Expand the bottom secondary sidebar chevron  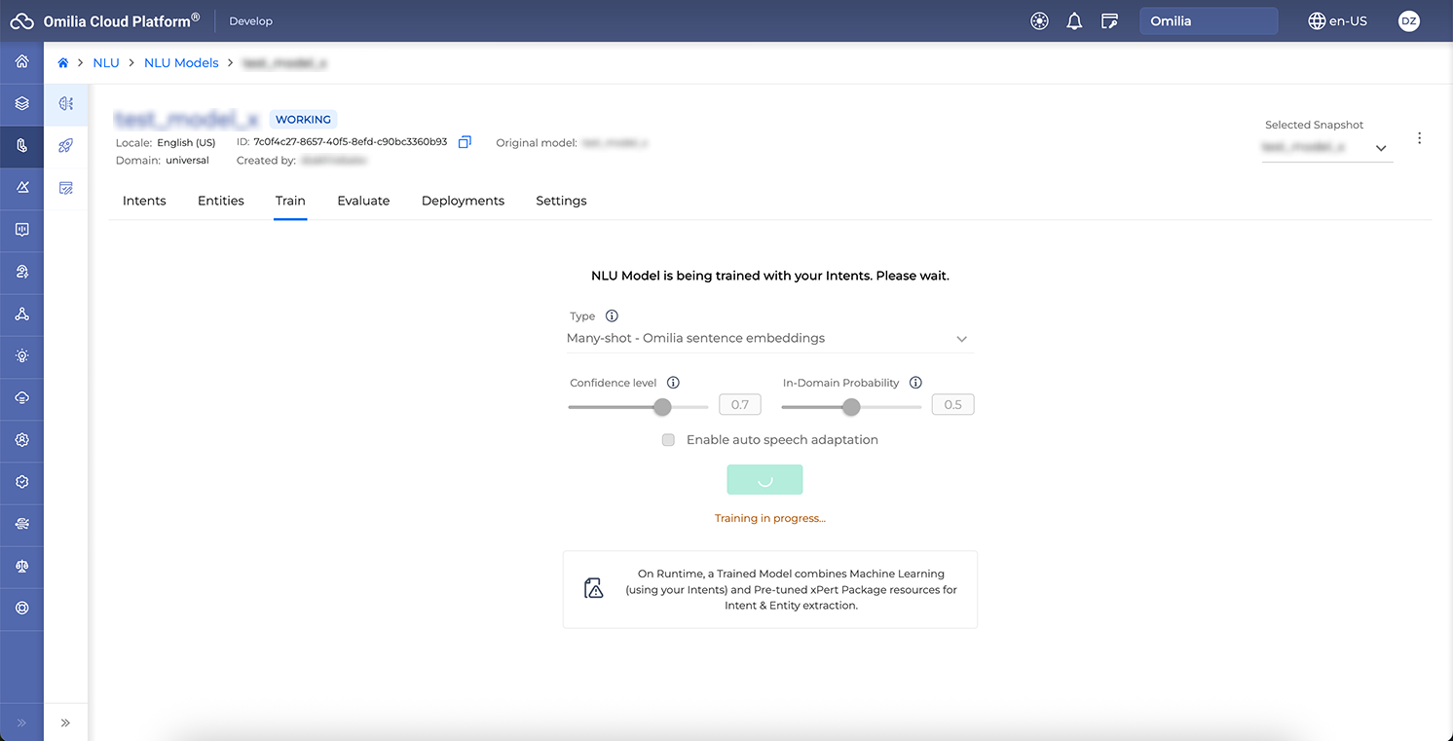pyautogui.click(x=65, y=722)
